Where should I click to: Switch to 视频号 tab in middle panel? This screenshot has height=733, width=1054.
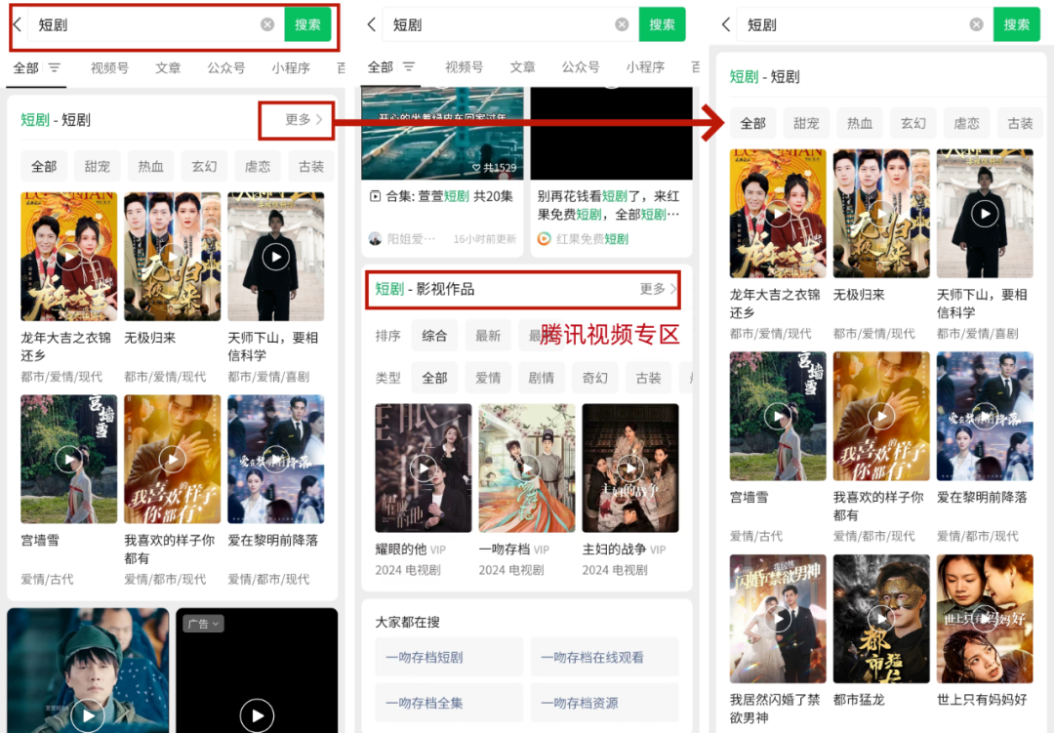(464, 67)
